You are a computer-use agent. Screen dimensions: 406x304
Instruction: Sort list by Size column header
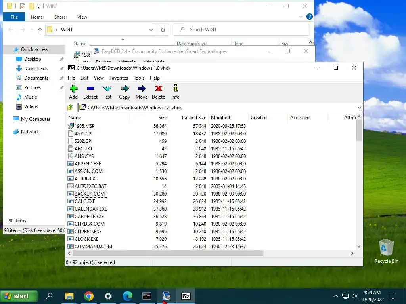tap(149, 117)
